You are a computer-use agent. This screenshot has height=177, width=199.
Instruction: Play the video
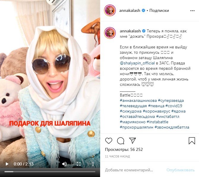point(7,164)
